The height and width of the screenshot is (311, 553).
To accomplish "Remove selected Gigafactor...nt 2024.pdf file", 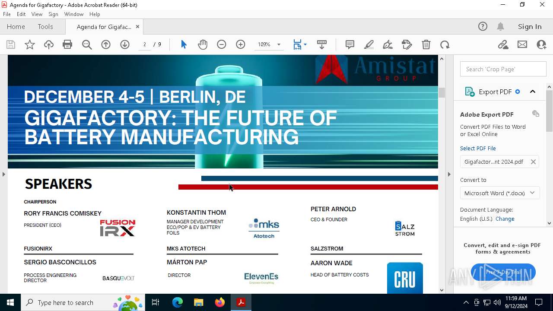I will [533, 162].
